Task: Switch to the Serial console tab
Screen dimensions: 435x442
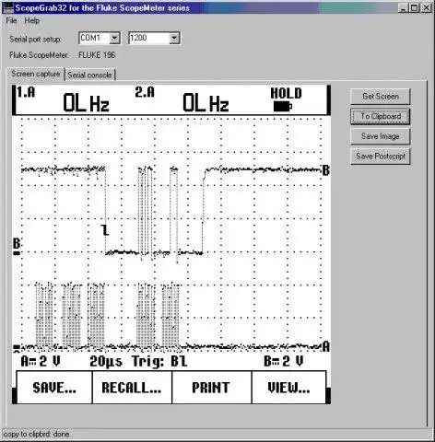Action: click(89, 75)
